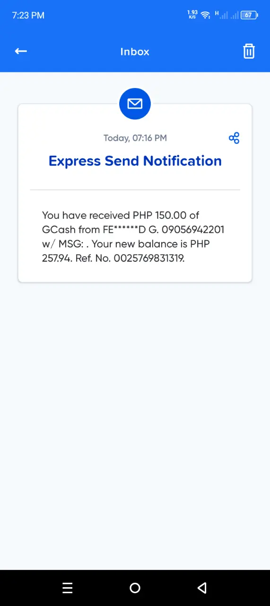Share the notification via share icon
This screenshot has width=270, height=606.
[x=234, y=138]
